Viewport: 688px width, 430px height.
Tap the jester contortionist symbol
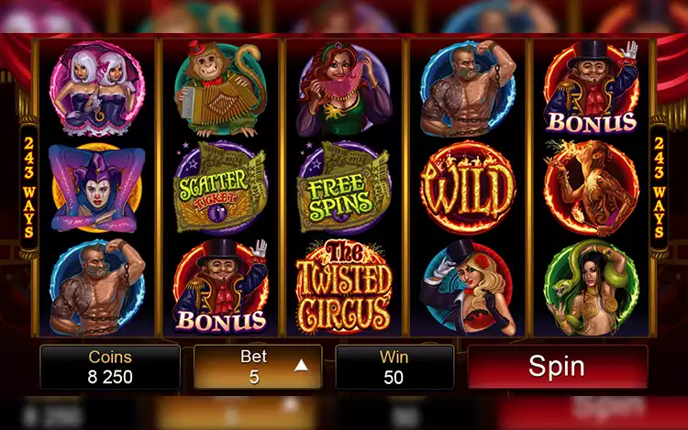[x=96, y=188]
